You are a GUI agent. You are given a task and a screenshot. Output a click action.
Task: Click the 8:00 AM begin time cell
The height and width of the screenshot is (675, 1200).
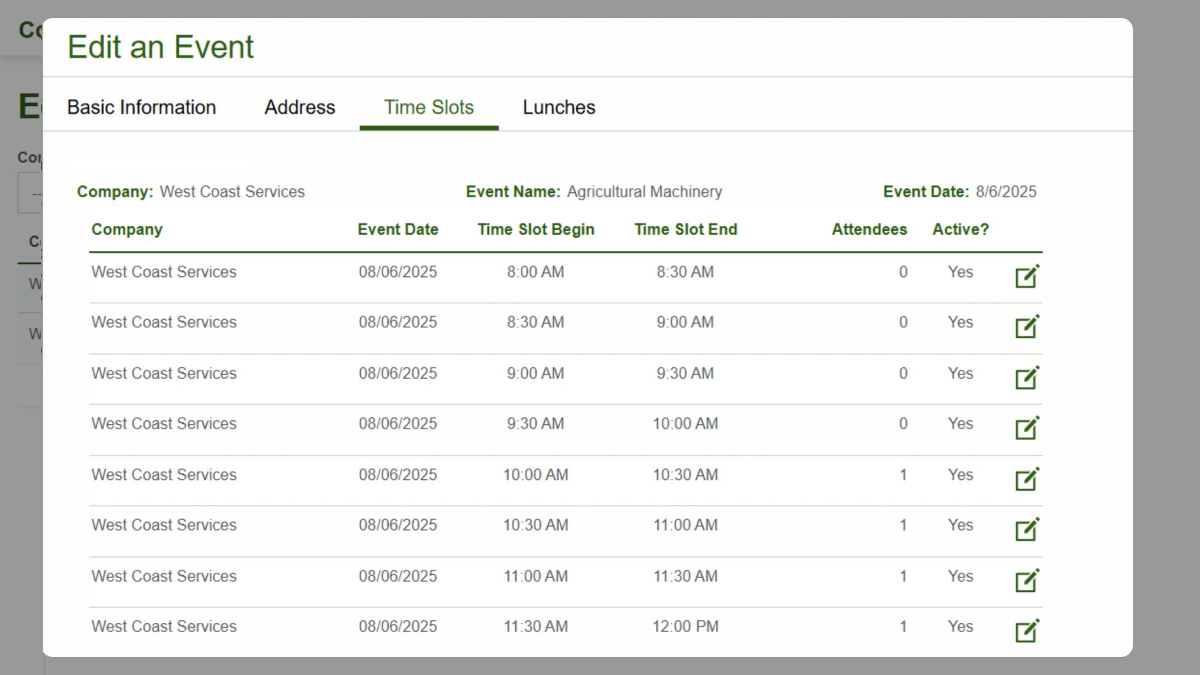coord(536,272)
